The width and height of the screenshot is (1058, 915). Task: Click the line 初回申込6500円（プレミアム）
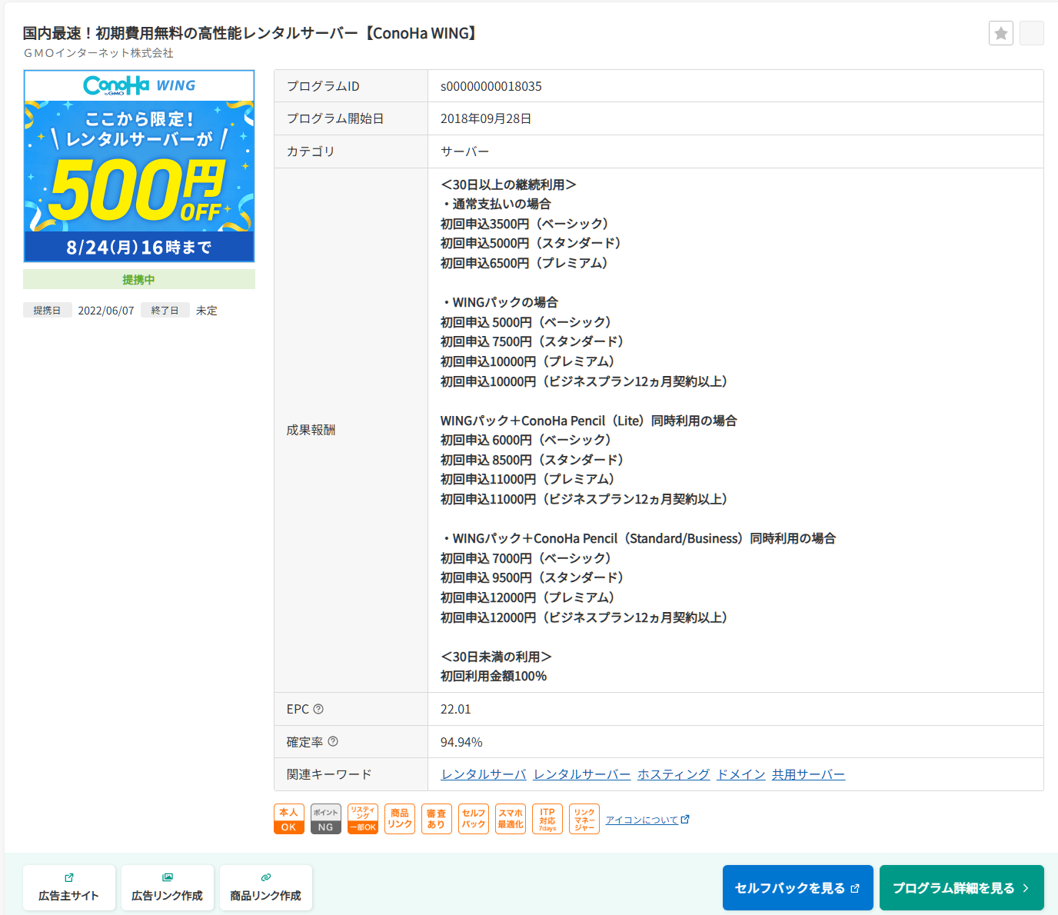[525, 263]
